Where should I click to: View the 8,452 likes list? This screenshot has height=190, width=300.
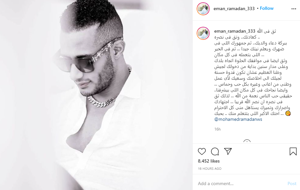(209, 161)
